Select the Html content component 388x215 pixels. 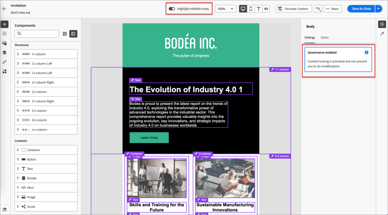(46, 188)
